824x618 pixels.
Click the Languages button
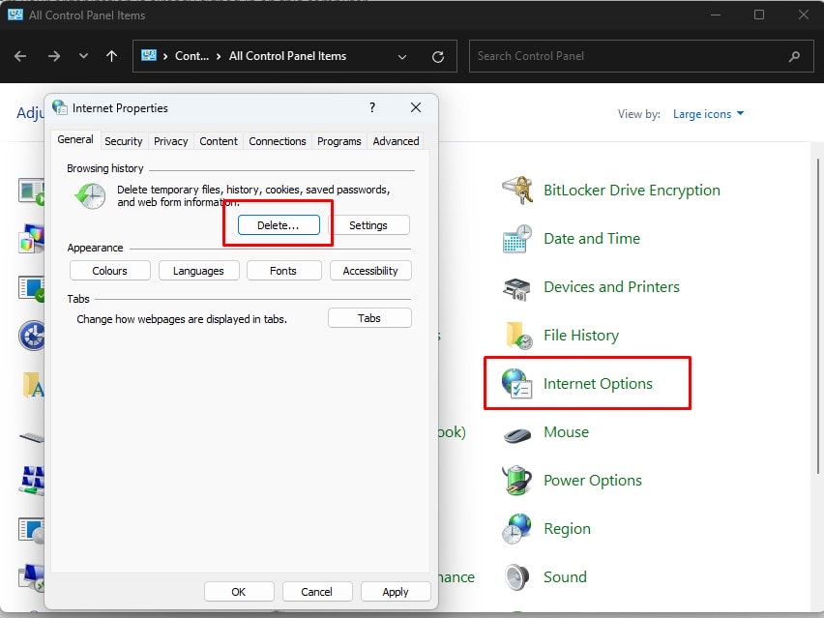[x=198, y=271]
